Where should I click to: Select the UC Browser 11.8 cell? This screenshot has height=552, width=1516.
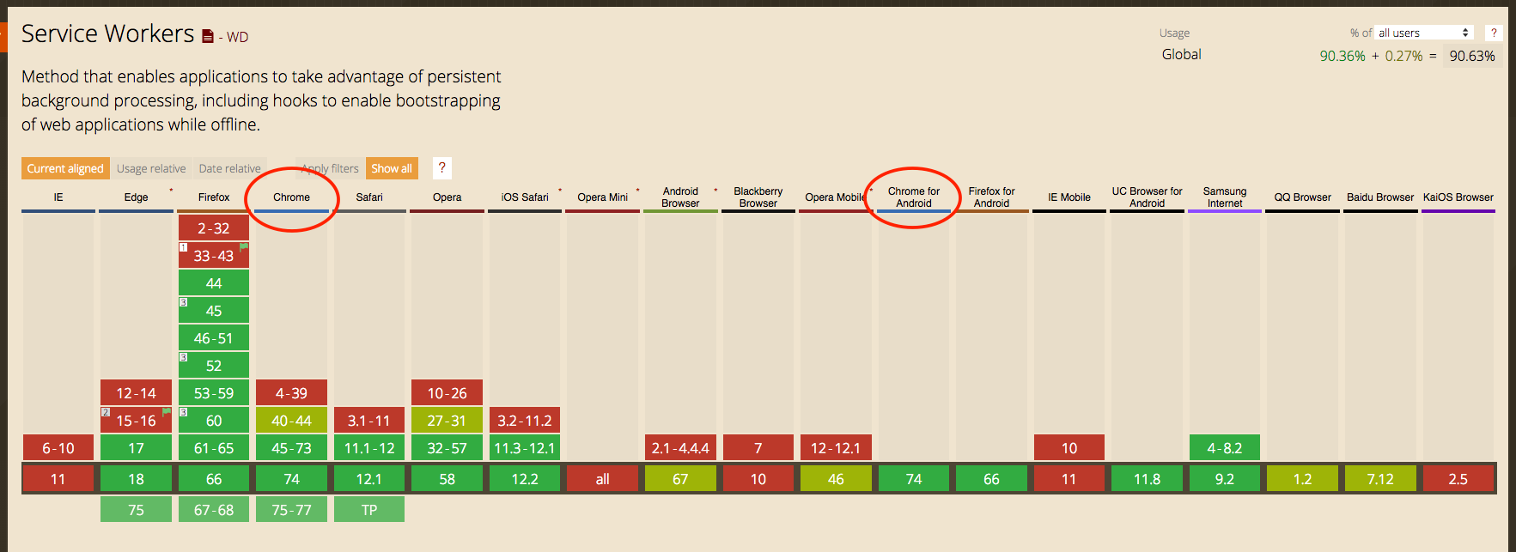point(1148,478)
